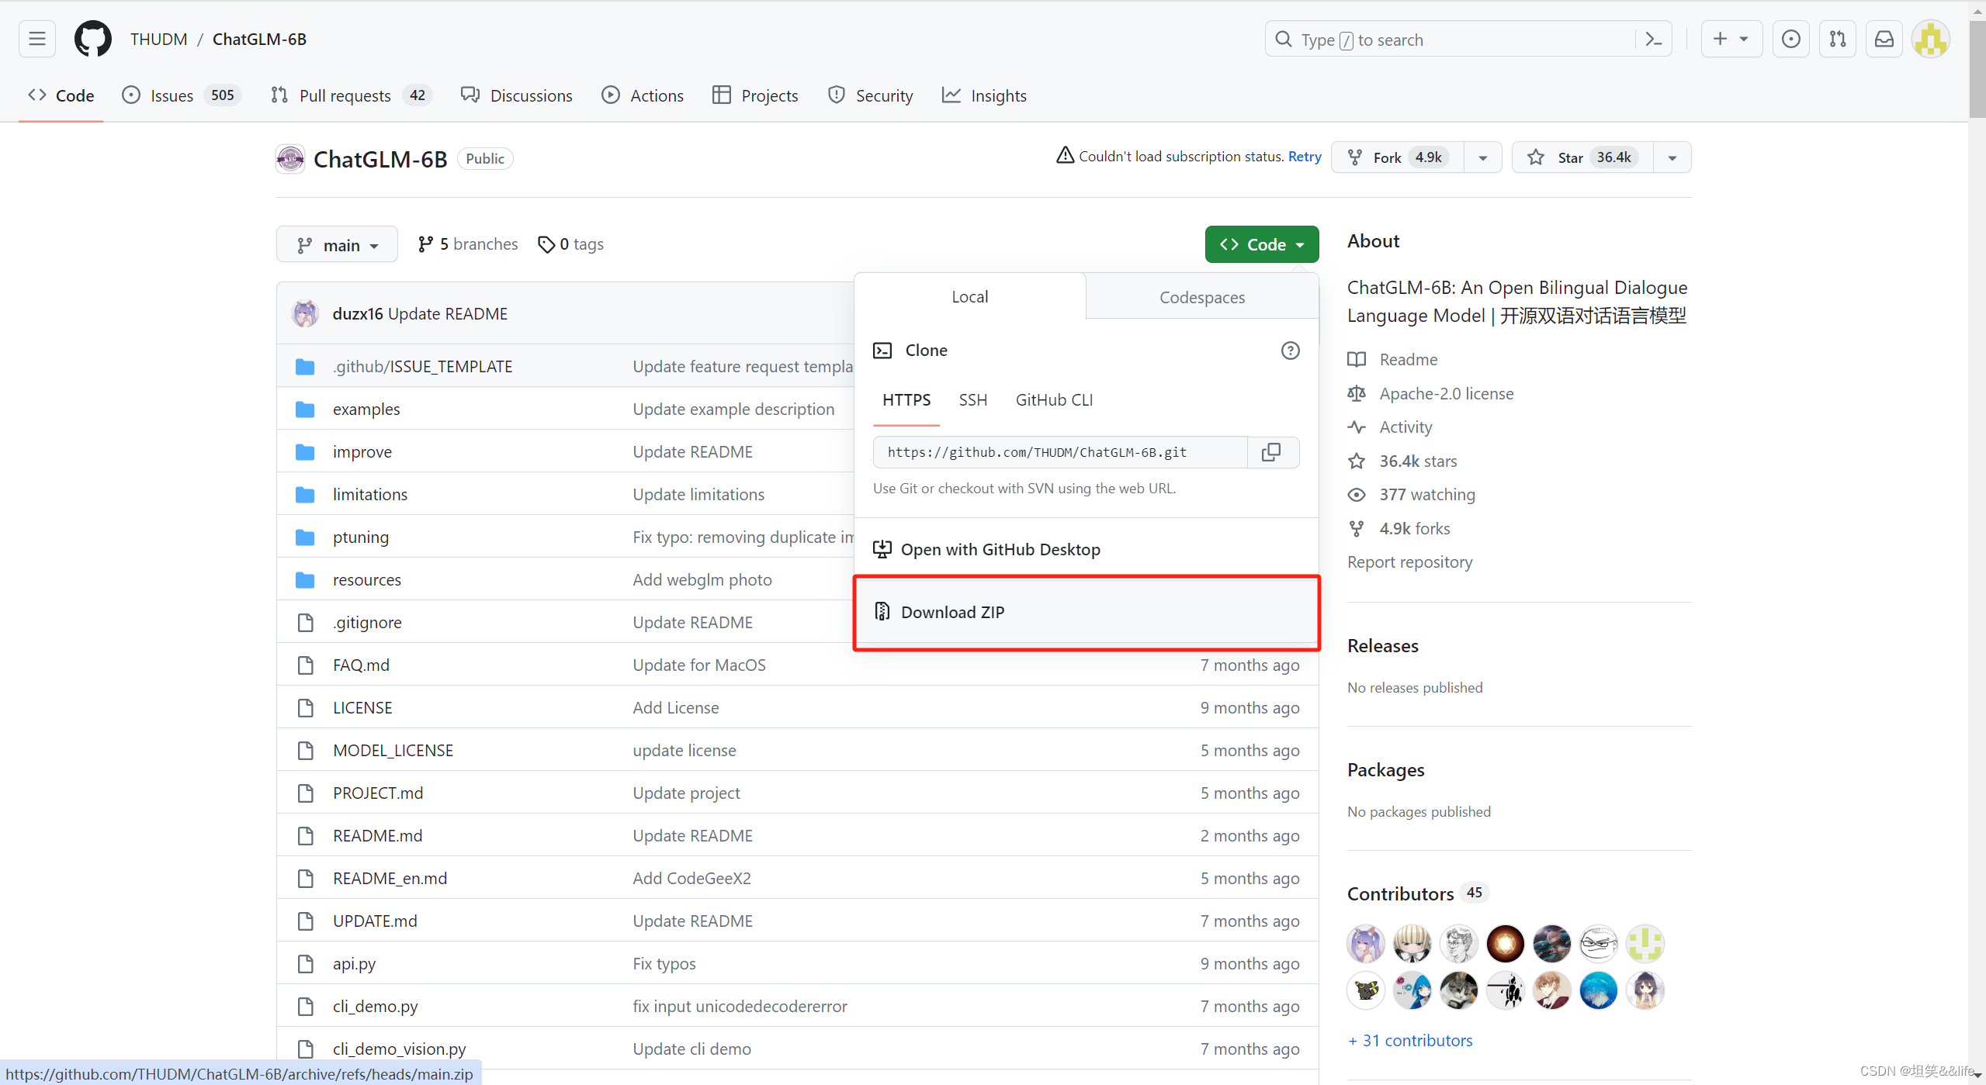Open the api.py file
Screen dimensions: 1986x1085
[354, 963]
